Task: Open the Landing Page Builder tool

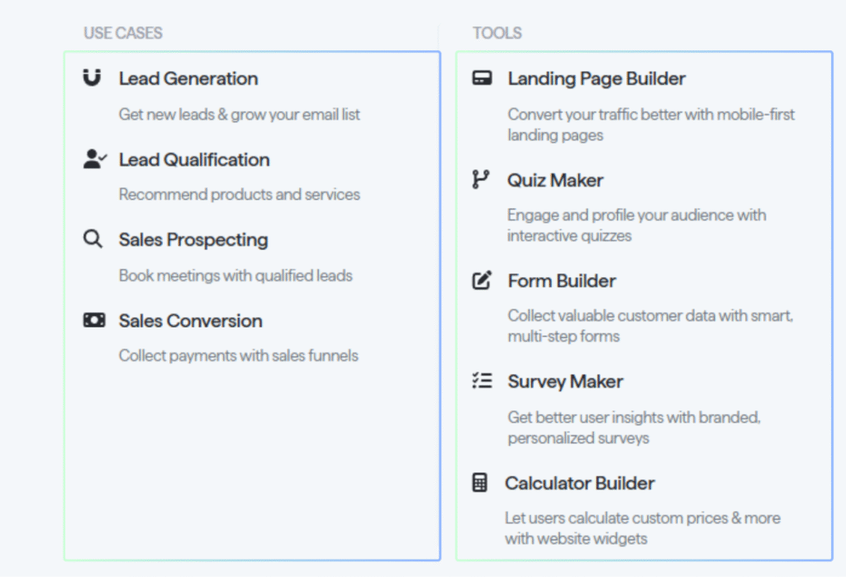Action: 596,78
